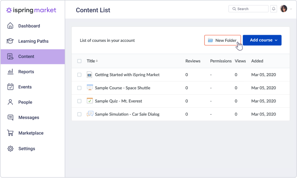
Task: Click the People person icon
Action: pyautogui.click(x=10, y=102)
